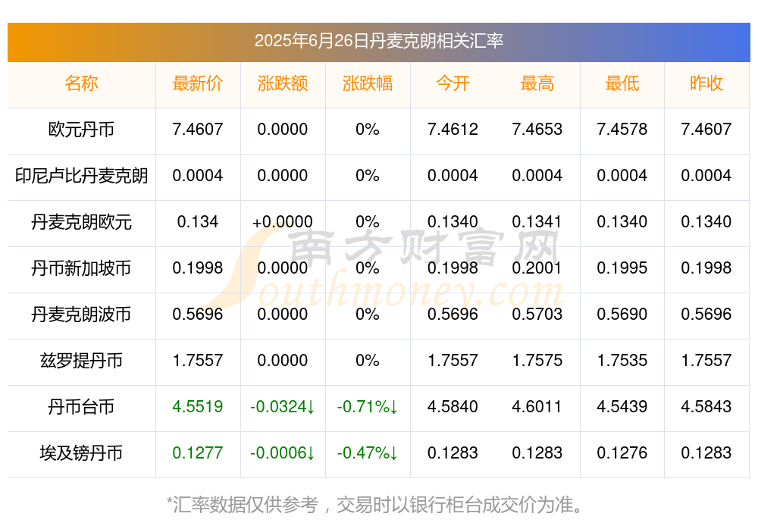Click the 最新价 column header
758x529 pixels.
coord(198,83)
